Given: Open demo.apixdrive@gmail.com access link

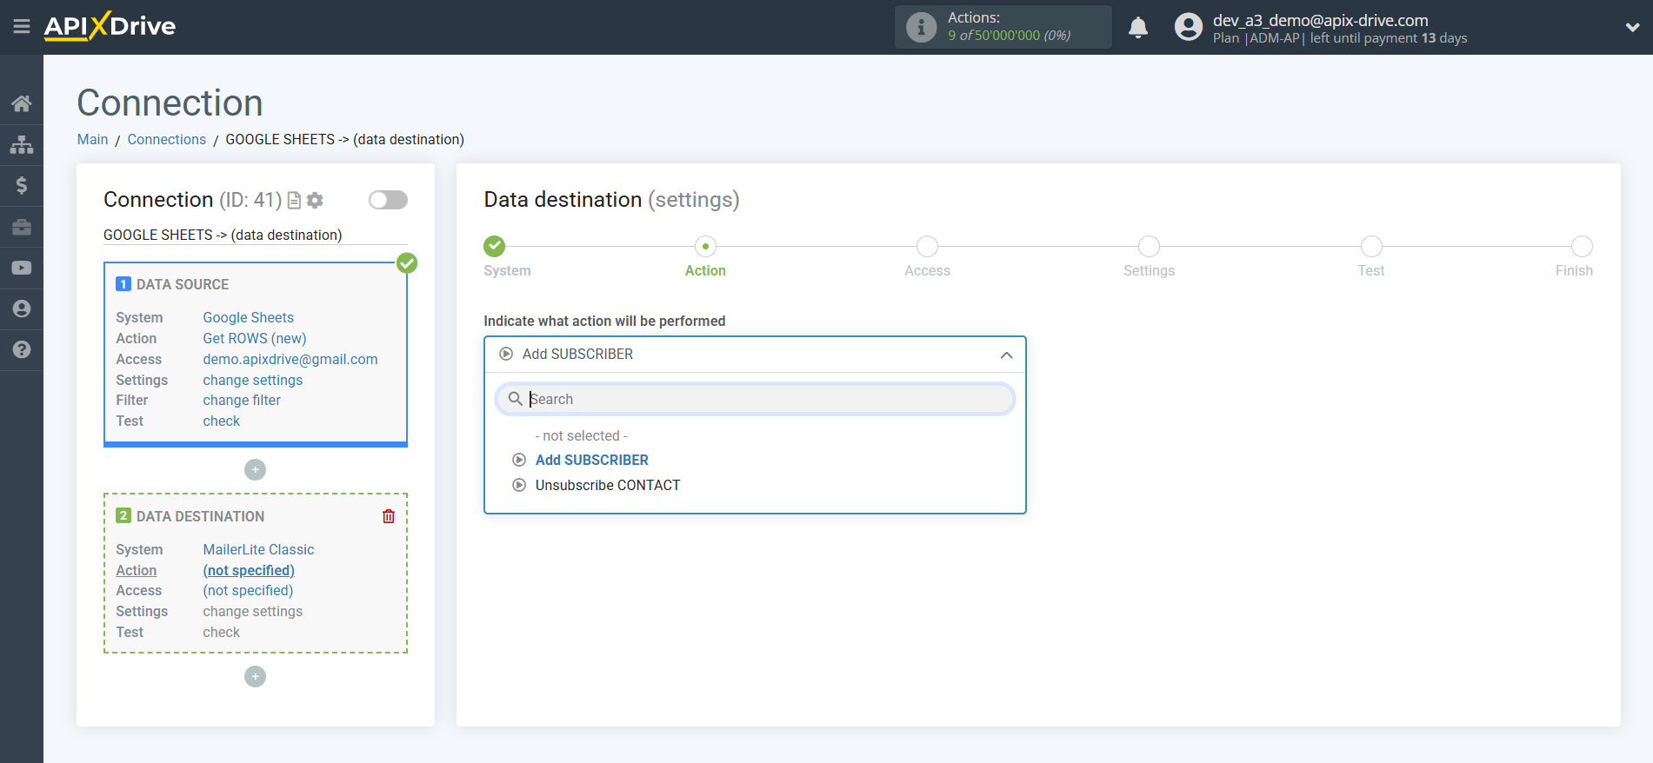Looking at the screenshot, I should 290,359.
